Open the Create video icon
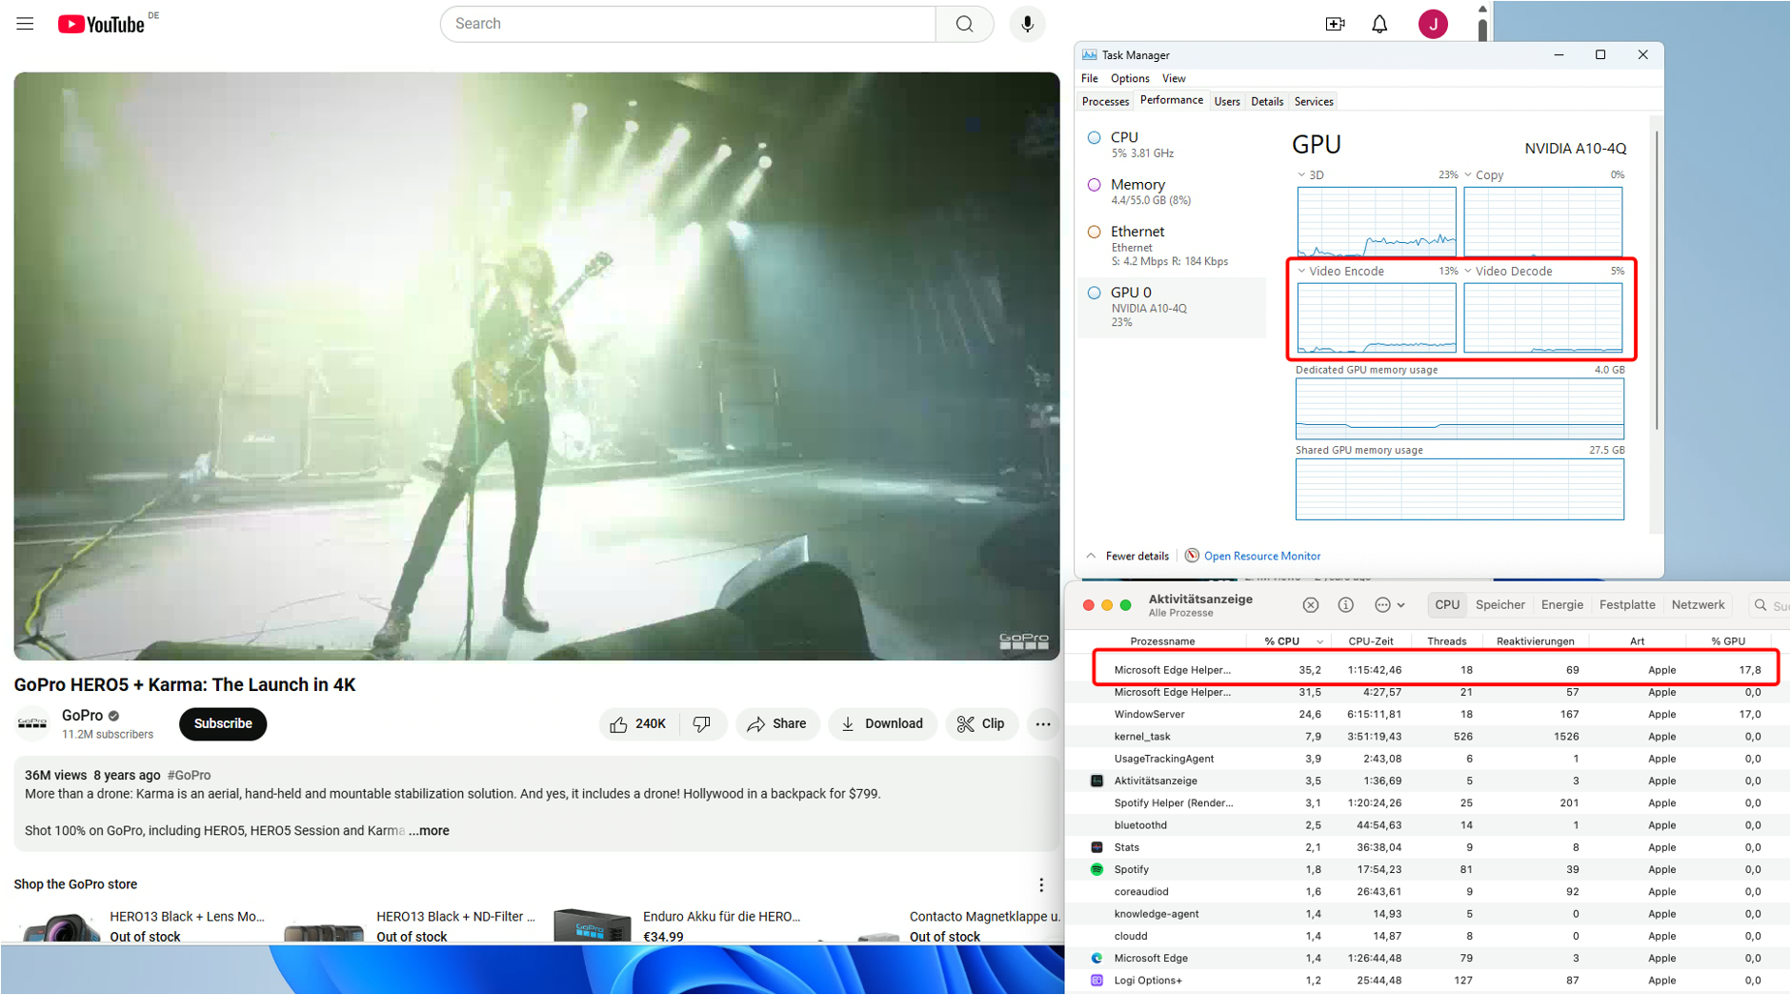The height and width of the screenshot is (995, 1791). (1335, 24)
